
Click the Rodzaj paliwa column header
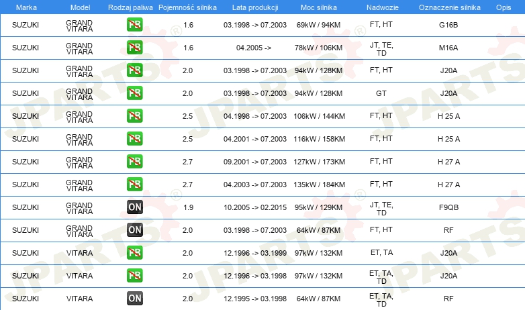[130, 7]
